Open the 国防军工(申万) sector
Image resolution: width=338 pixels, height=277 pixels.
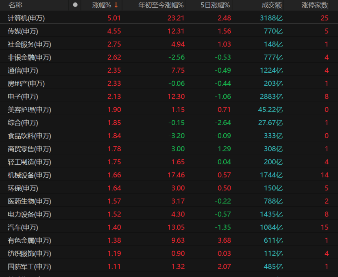[x=29, y=266]
